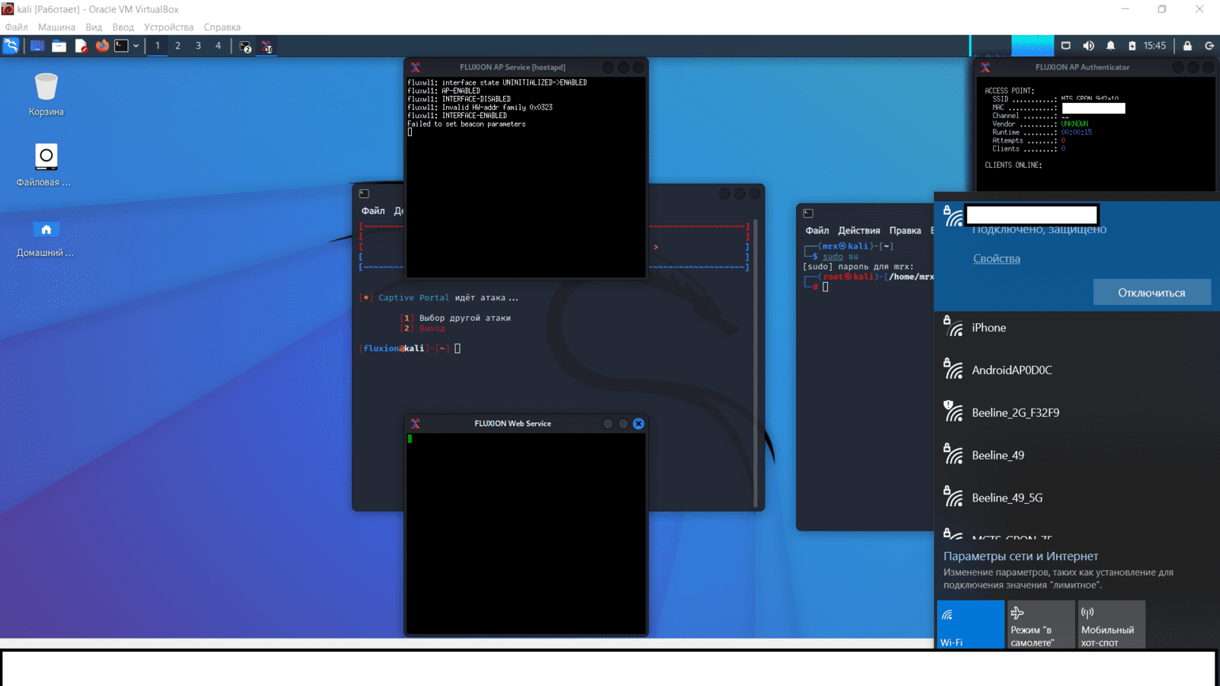Open Действия menu in root terminal window

click(x=859, y=230)
